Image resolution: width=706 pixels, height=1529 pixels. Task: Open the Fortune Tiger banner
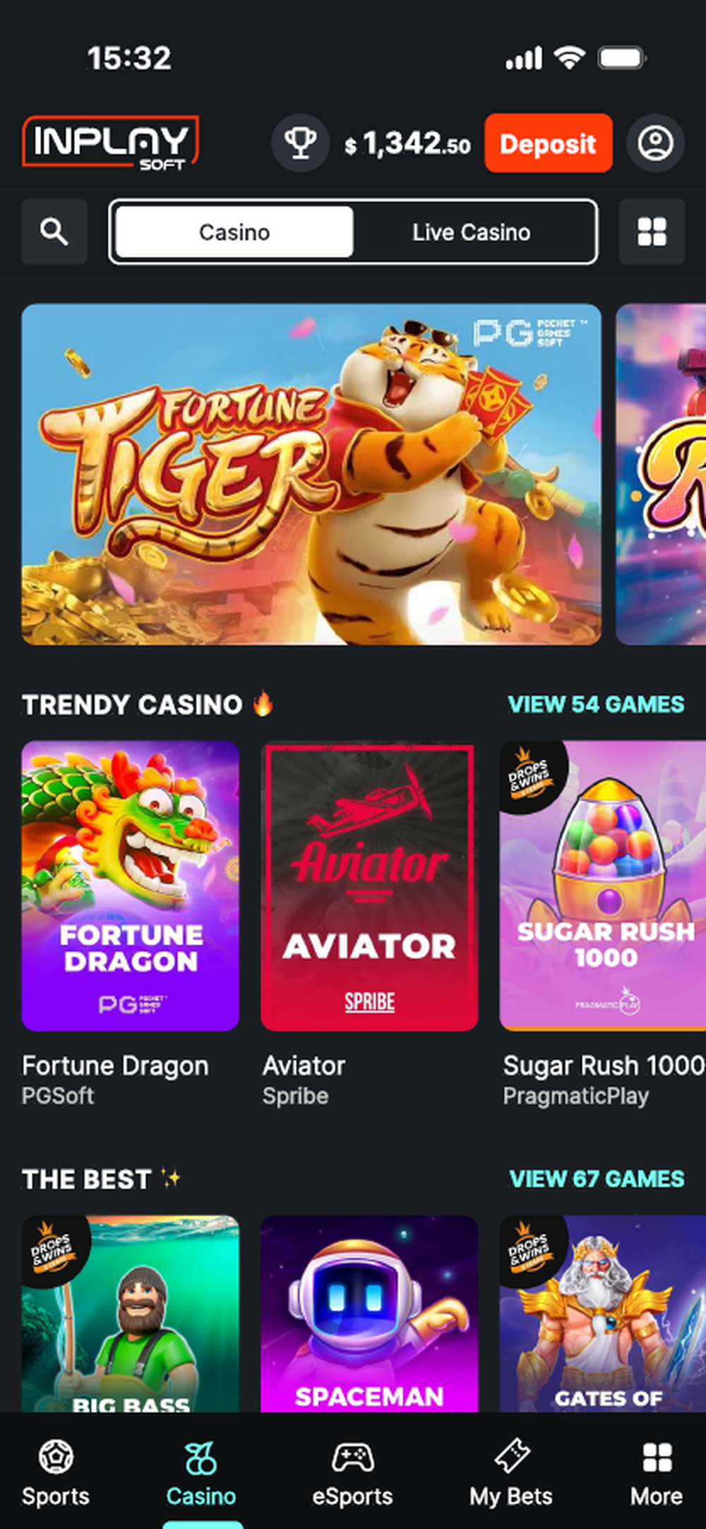[311, 475]
